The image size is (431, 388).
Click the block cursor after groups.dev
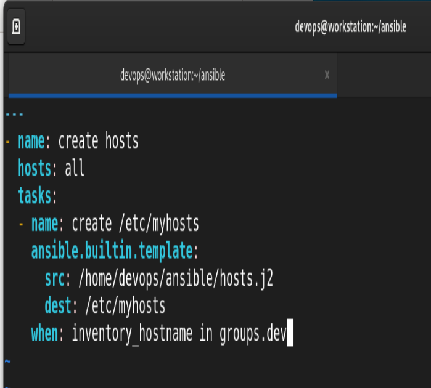tap(290, 333)
